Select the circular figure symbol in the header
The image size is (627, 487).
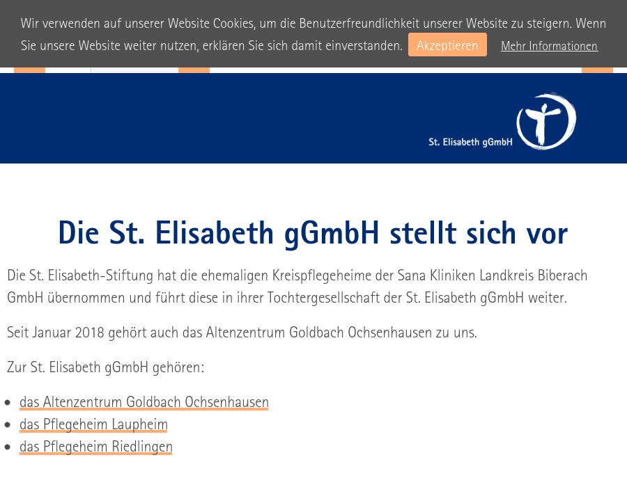point(546,120)
